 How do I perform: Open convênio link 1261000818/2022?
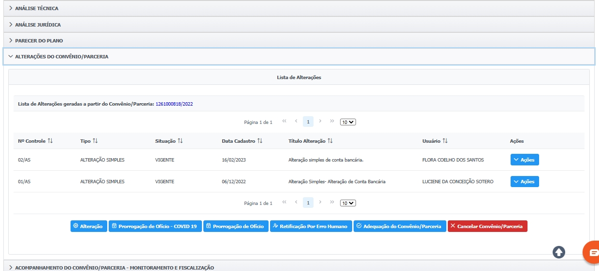click(174, 104)
